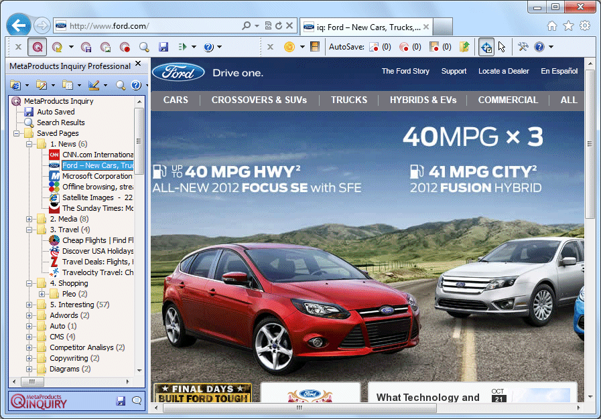Click the filmstrip icon in second toolbar

(x=315, y=47)
